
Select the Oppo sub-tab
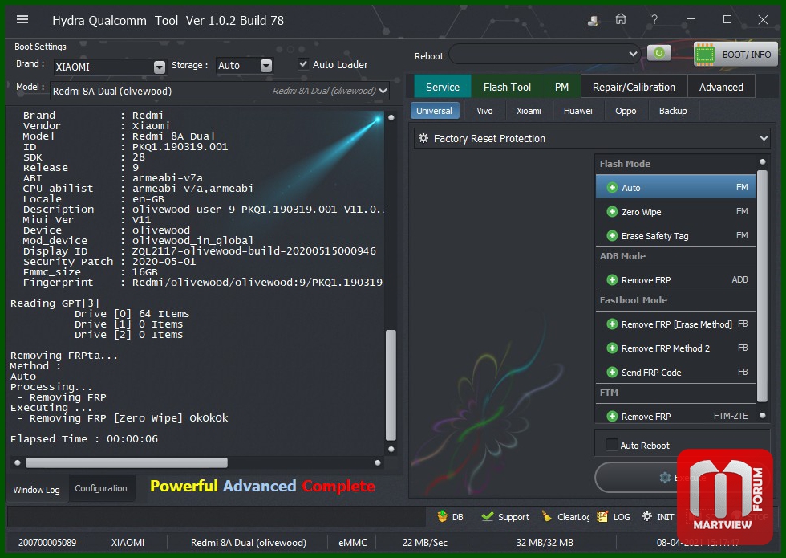(626, 111)
